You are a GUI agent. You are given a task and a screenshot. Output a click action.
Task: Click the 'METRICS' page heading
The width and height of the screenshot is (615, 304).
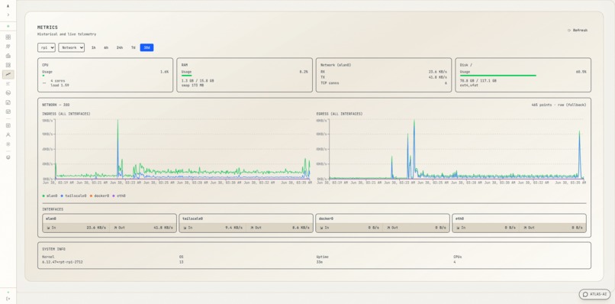[x=47, y=27]
